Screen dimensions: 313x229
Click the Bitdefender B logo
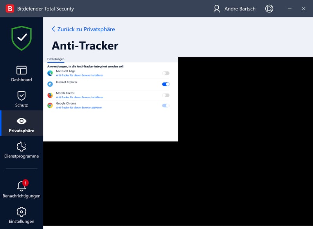10,9
